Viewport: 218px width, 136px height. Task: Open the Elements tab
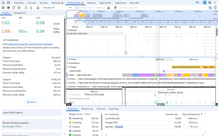[x=19, y=3]
